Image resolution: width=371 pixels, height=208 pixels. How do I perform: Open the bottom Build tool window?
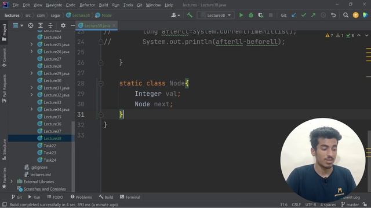coord(106,197)
